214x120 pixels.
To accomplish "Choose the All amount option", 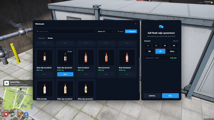I will (160, 51).
